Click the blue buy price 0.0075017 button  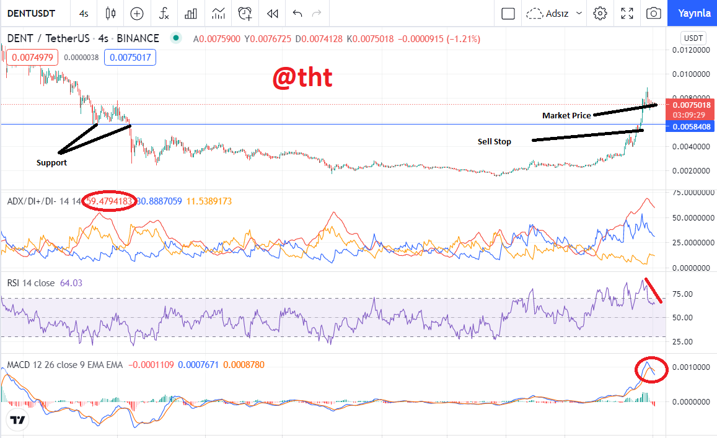tap(130, 58)
